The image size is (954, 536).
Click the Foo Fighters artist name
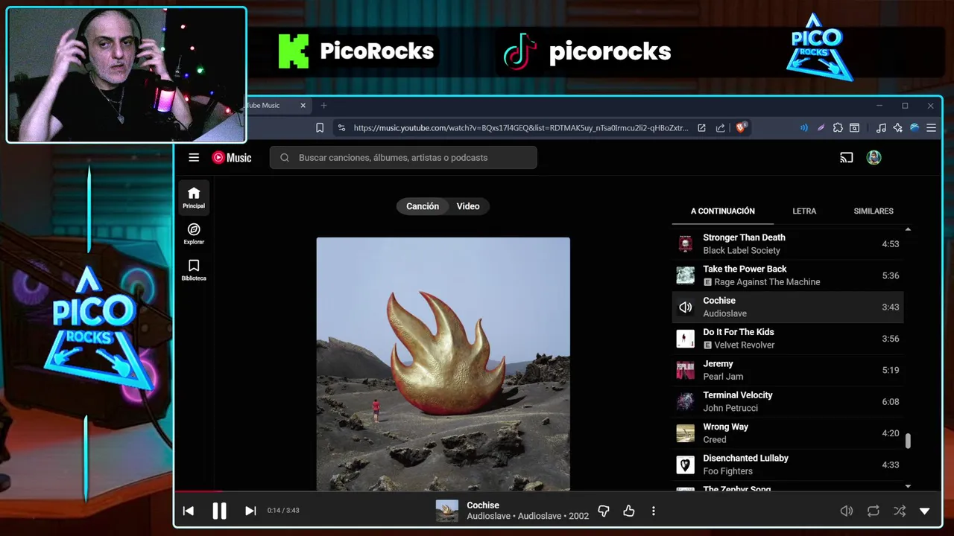click(x=727, y=471)
